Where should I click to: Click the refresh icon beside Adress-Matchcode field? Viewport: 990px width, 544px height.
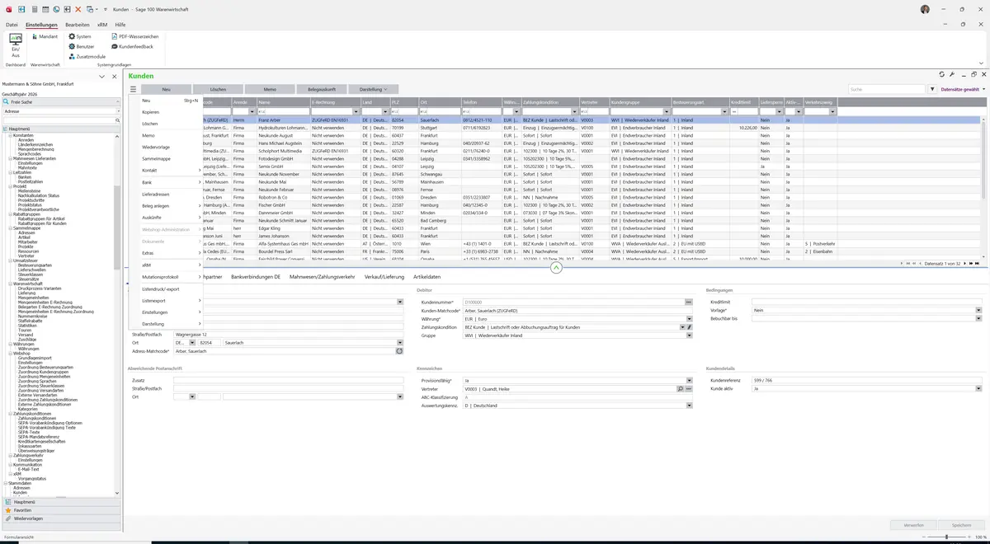[399, 351]
